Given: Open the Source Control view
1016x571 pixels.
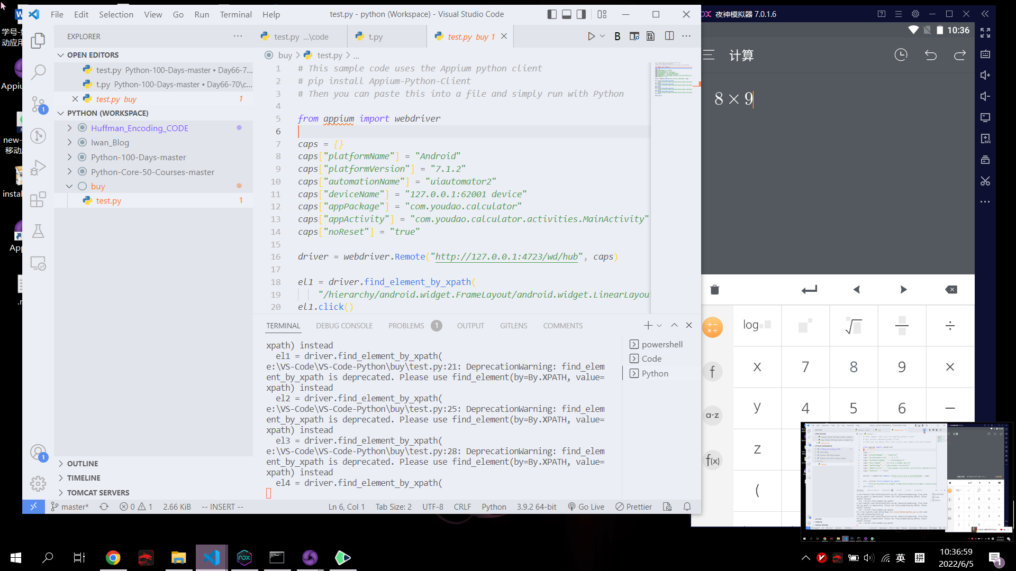Looking at the screenshot, I should click(x=38, y=104).
